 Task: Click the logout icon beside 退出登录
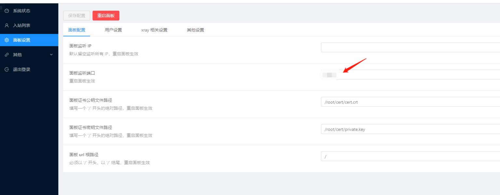click(x=7, y=69)
